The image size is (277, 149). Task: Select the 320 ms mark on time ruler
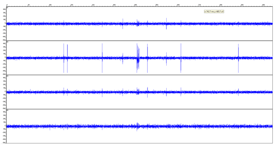(93, 5)
